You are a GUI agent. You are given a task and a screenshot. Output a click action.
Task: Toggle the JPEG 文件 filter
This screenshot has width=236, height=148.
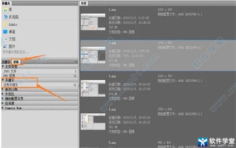40,71
